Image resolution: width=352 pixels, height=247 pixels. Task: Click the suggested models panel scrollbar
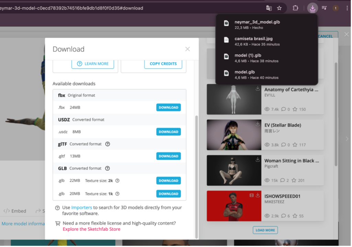coord(337,114)
